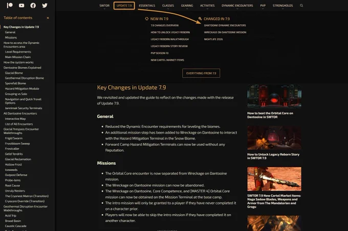Open Legacy Reborn Walkthrough link
This screenshot has height=231, width=348.
tap(170, 39)
